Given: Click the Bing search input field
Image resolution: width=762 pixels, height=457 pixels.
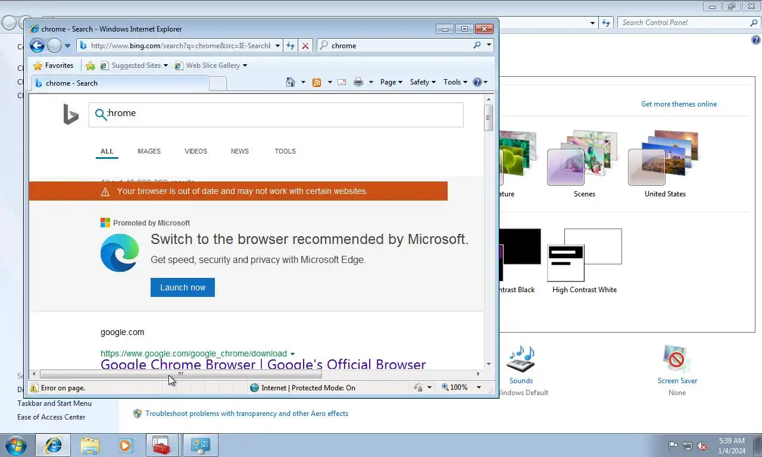Looking at the screenshot, I should (x=276, y=115).
